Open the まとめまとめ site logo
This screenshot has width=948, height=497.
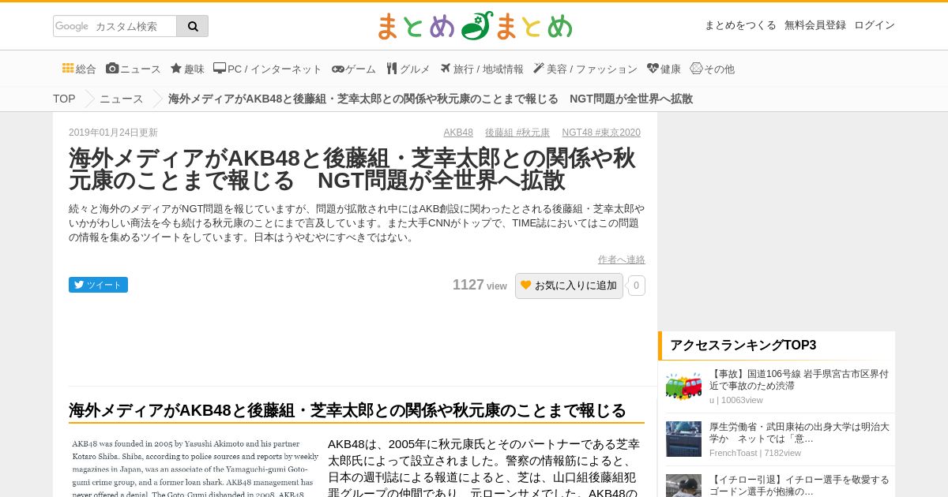click(x=474, y=26)
